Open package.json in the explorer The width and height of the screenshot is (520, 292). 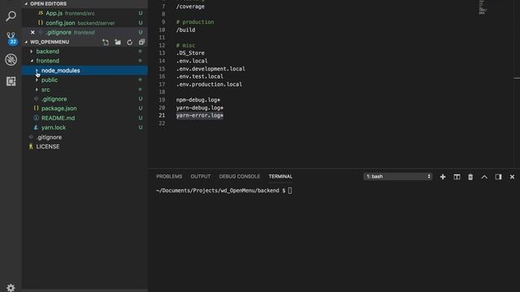click(x=84, y=108)
